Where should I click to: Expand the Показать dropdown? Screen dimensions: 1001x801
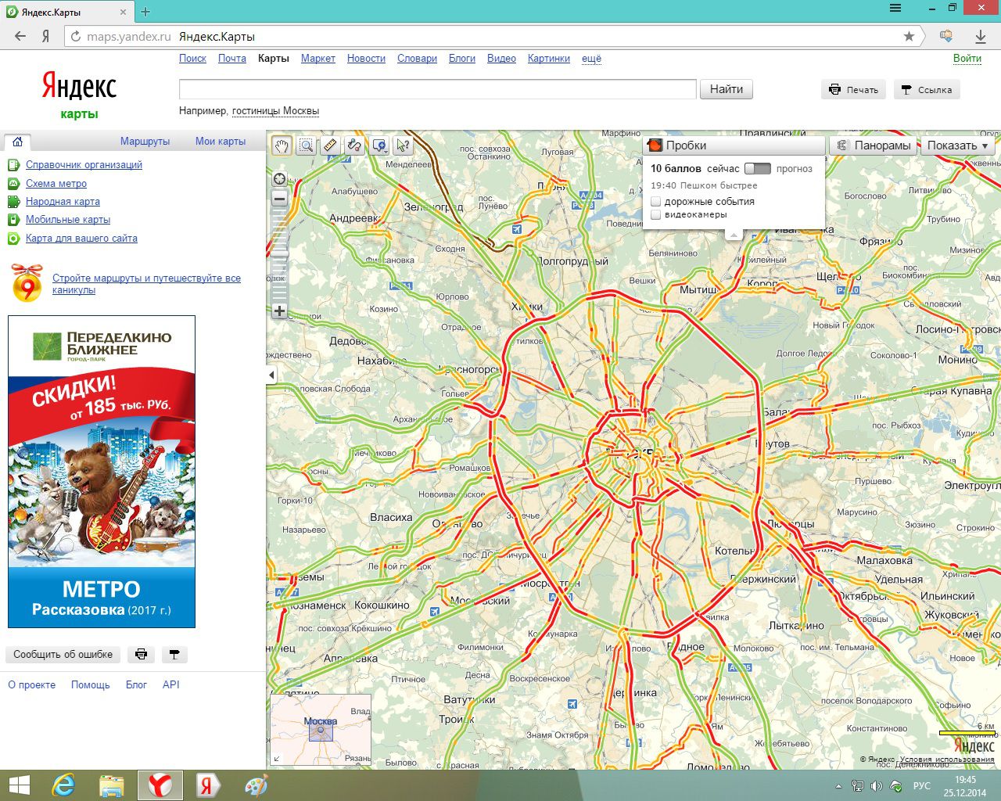coord(958,145)
